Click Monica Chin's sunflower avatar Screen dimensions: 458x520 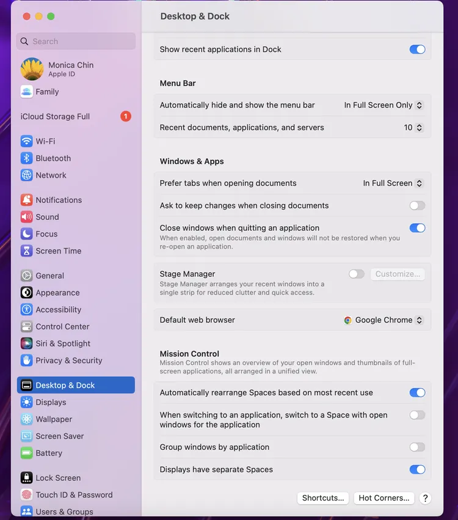point(32,69)
